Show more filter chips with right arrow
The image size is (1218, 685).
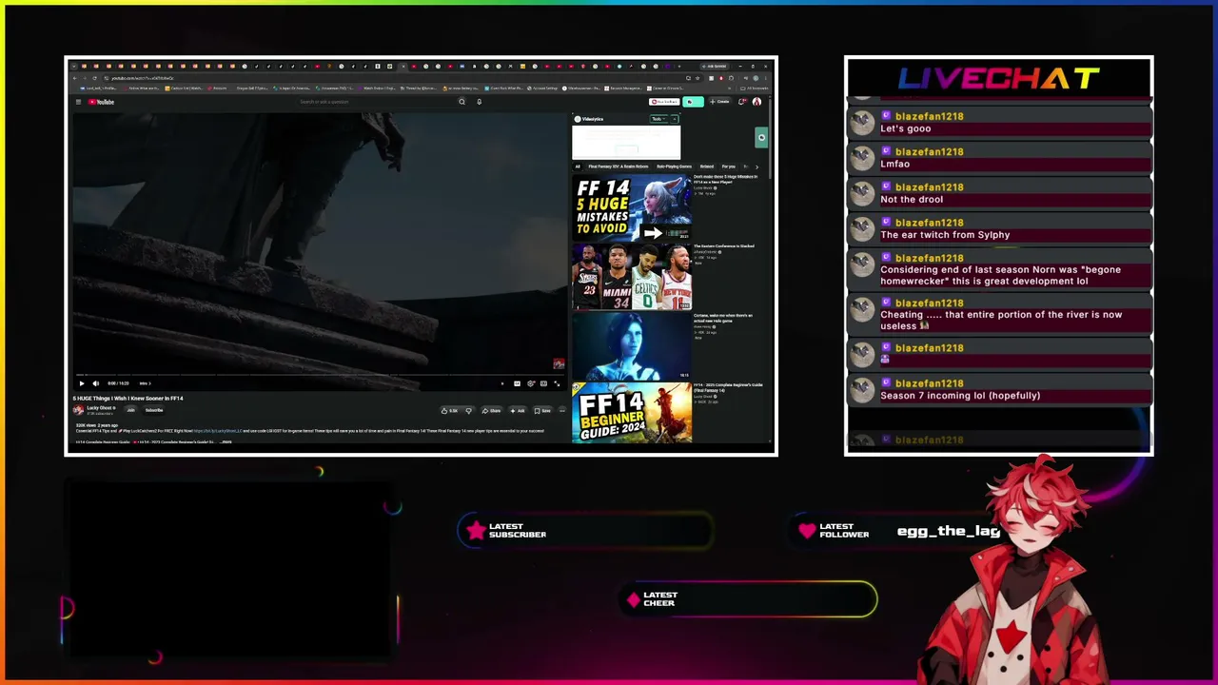click(756, 166)
